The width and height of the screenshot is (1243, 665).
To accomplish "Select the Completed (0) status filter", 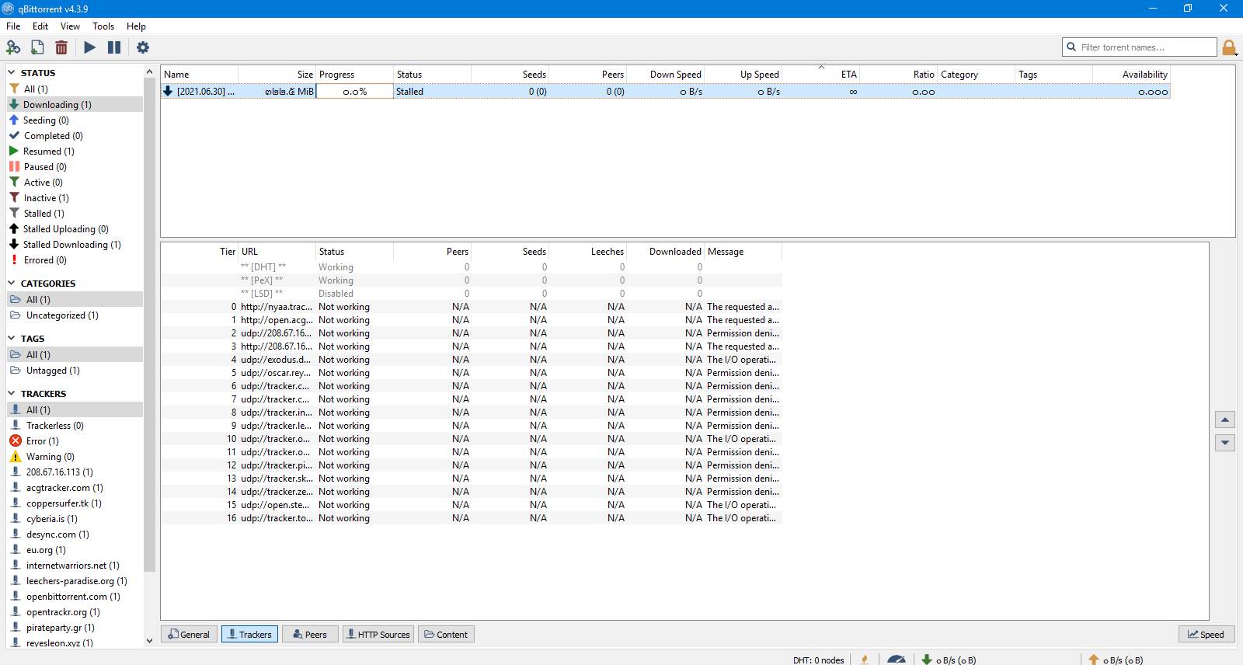I will pos(75,136).
